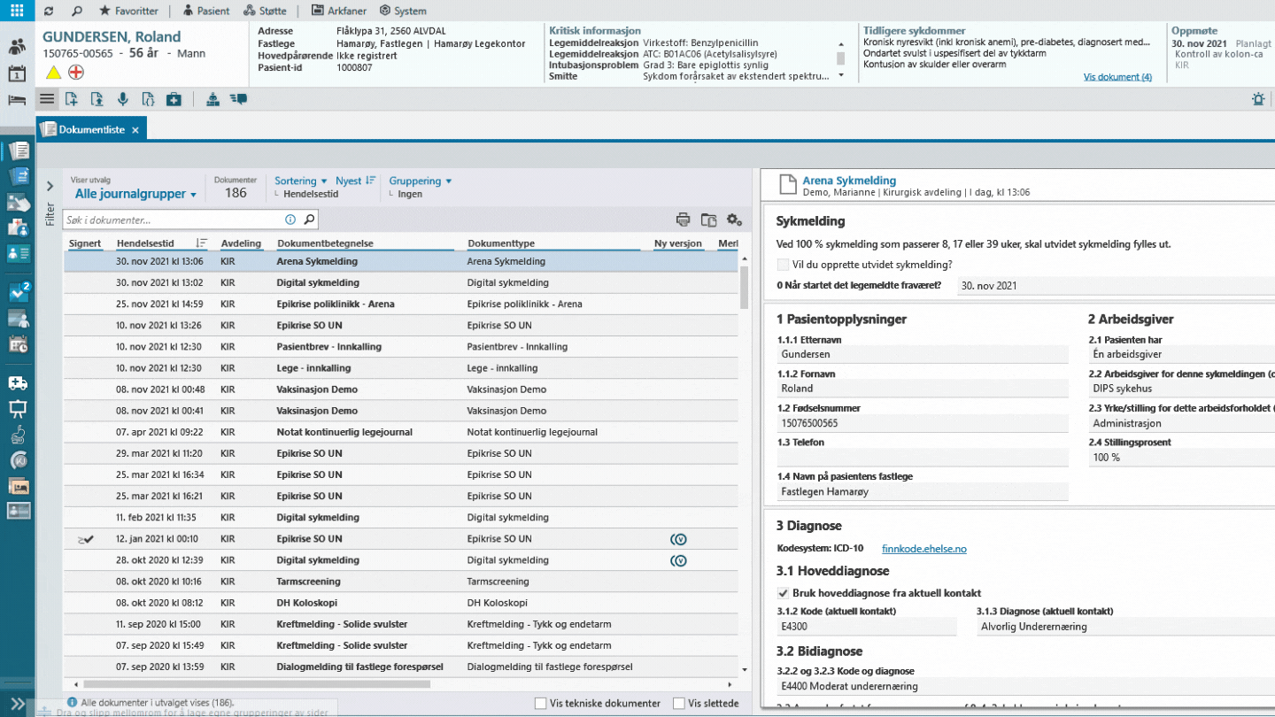This screenshot has height=717, width=1275.
Task: Open document list settings gear icon
Action: 734,220
